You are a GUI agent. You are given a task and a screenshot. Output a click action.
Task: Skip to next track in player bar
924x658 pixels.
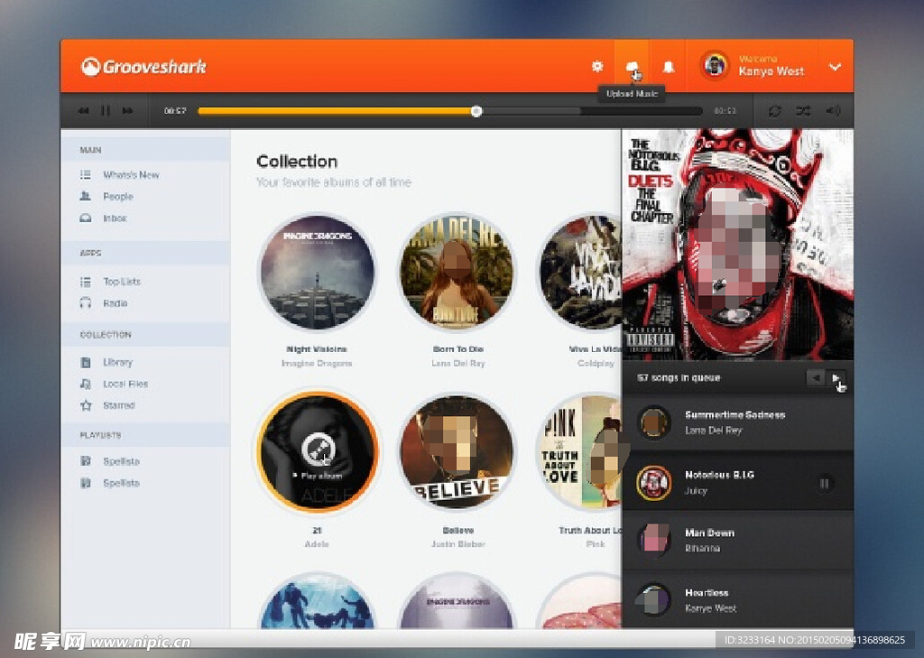pyautogui.click(x=128, y=111)
